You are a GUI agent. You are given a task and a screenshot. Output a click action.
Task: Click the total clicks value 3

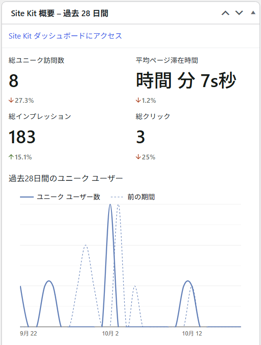[x=141, y=137]
